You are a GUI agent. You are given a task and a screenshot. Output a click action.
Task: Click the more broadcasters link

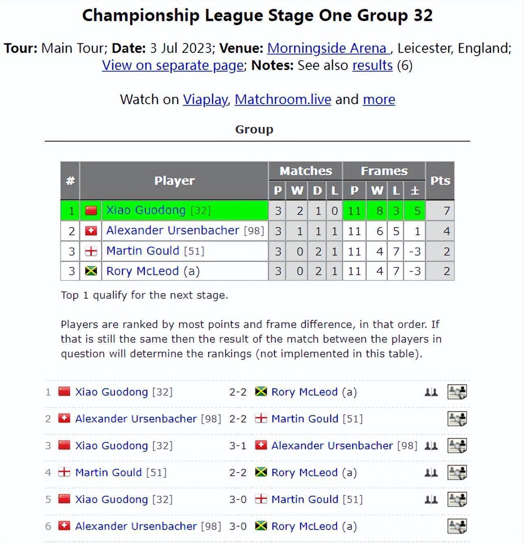(379, 99)
